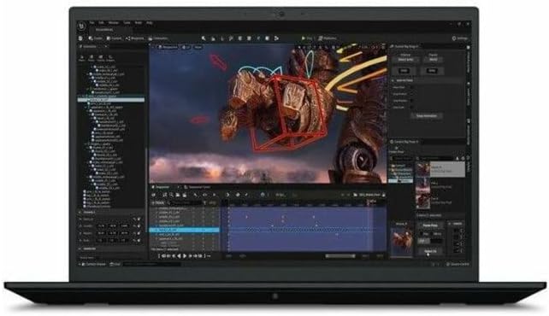The height and width of the screenshot is (316, 549).
Task: Click the second tool icon in Animation panel
Action: (91, 58)
